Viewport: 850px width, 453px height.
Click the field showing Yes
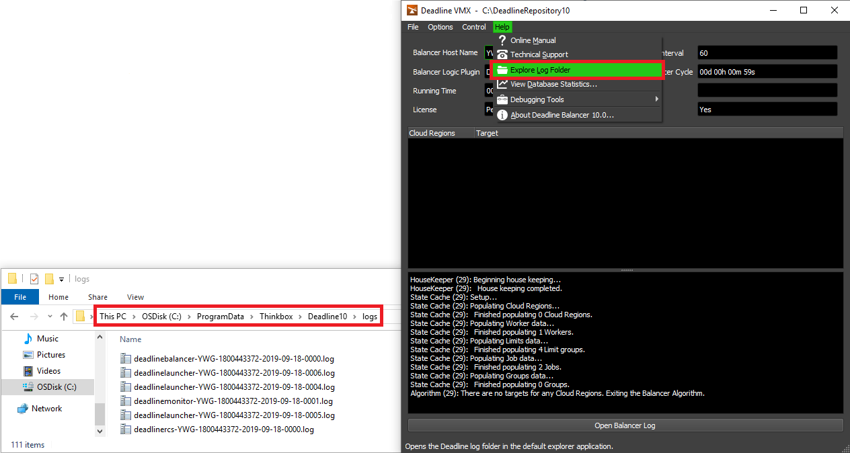(767, 109)
